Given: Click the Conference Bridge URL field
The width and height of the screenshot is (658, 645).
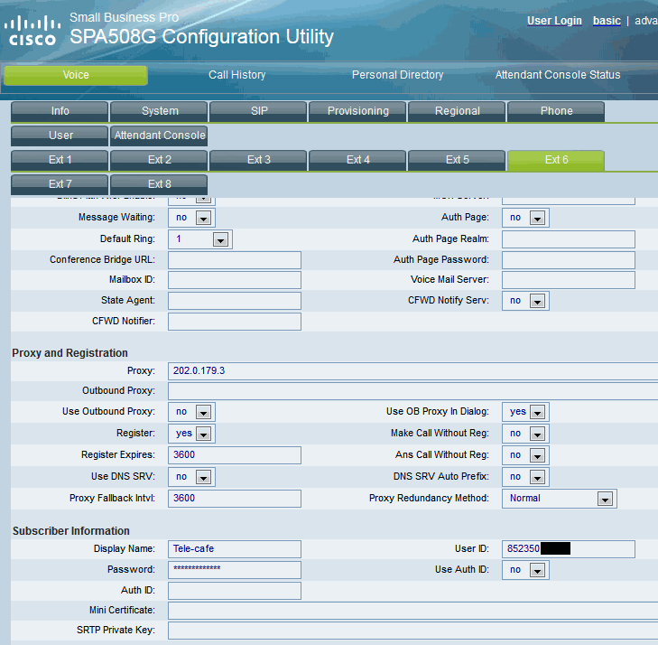Looking at the screenshot, I should click(x=235, y=260).
